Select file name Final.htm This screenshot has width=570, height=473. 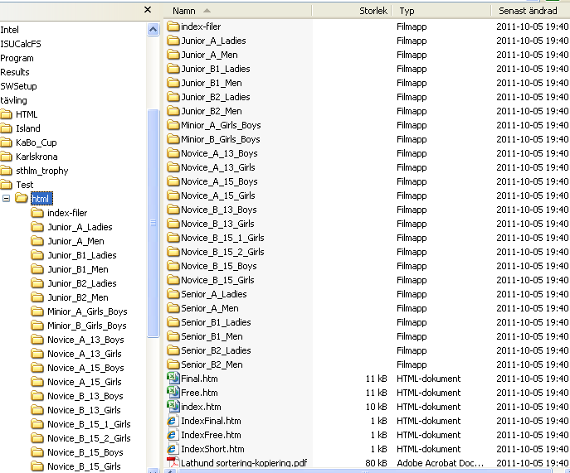coord(200,379)
